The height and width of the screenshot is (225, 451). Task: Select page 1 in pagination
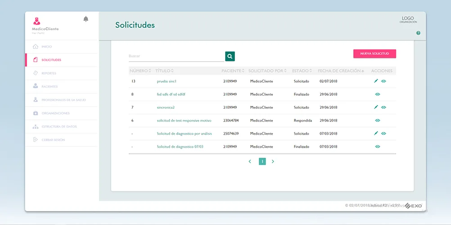pos(262,162)
